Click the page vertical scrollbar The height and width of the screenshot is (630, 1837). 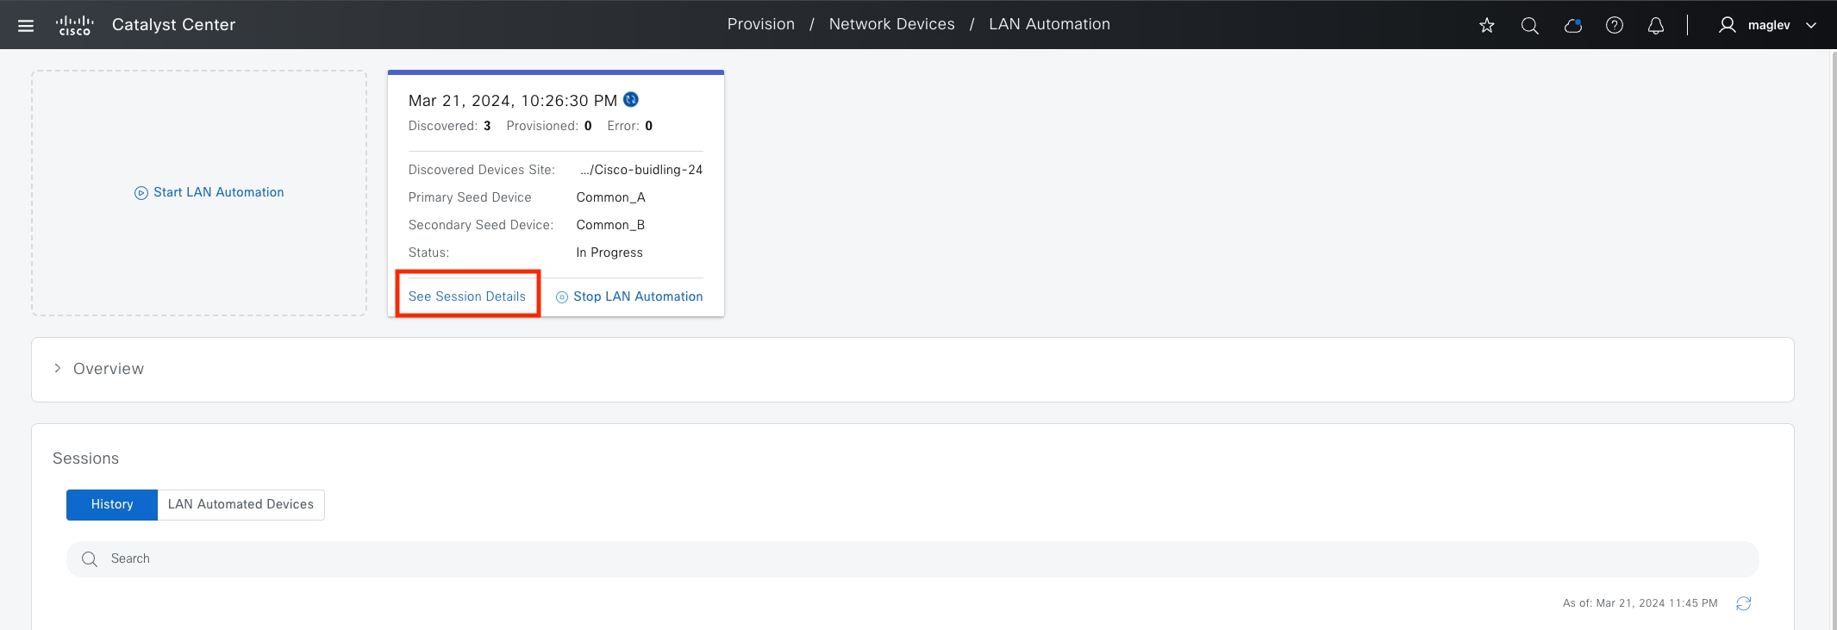(x=1833, y=340)
